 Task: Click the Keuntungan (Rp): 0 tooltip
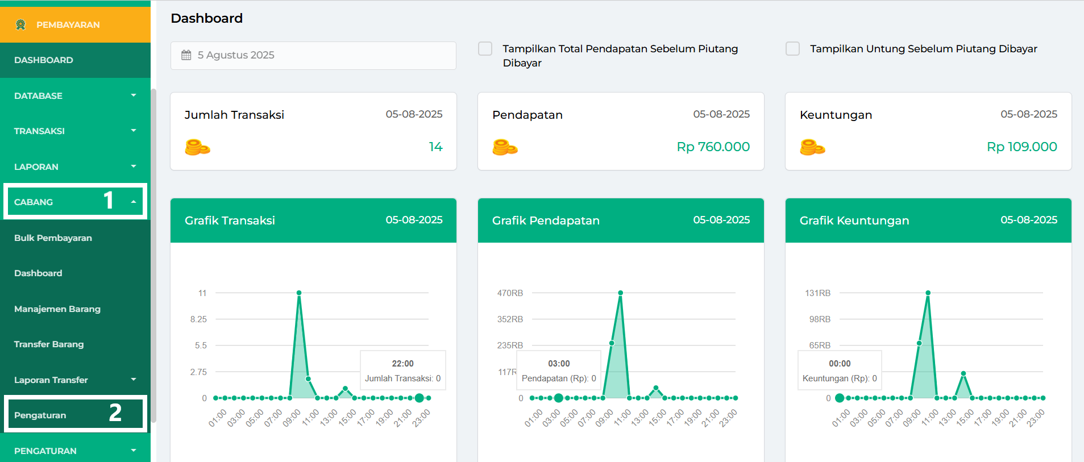[x=840, y=371]
